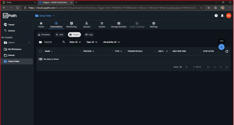Expand the Type: All filter
The image size is (234, 125).
(x=92, y=42)
